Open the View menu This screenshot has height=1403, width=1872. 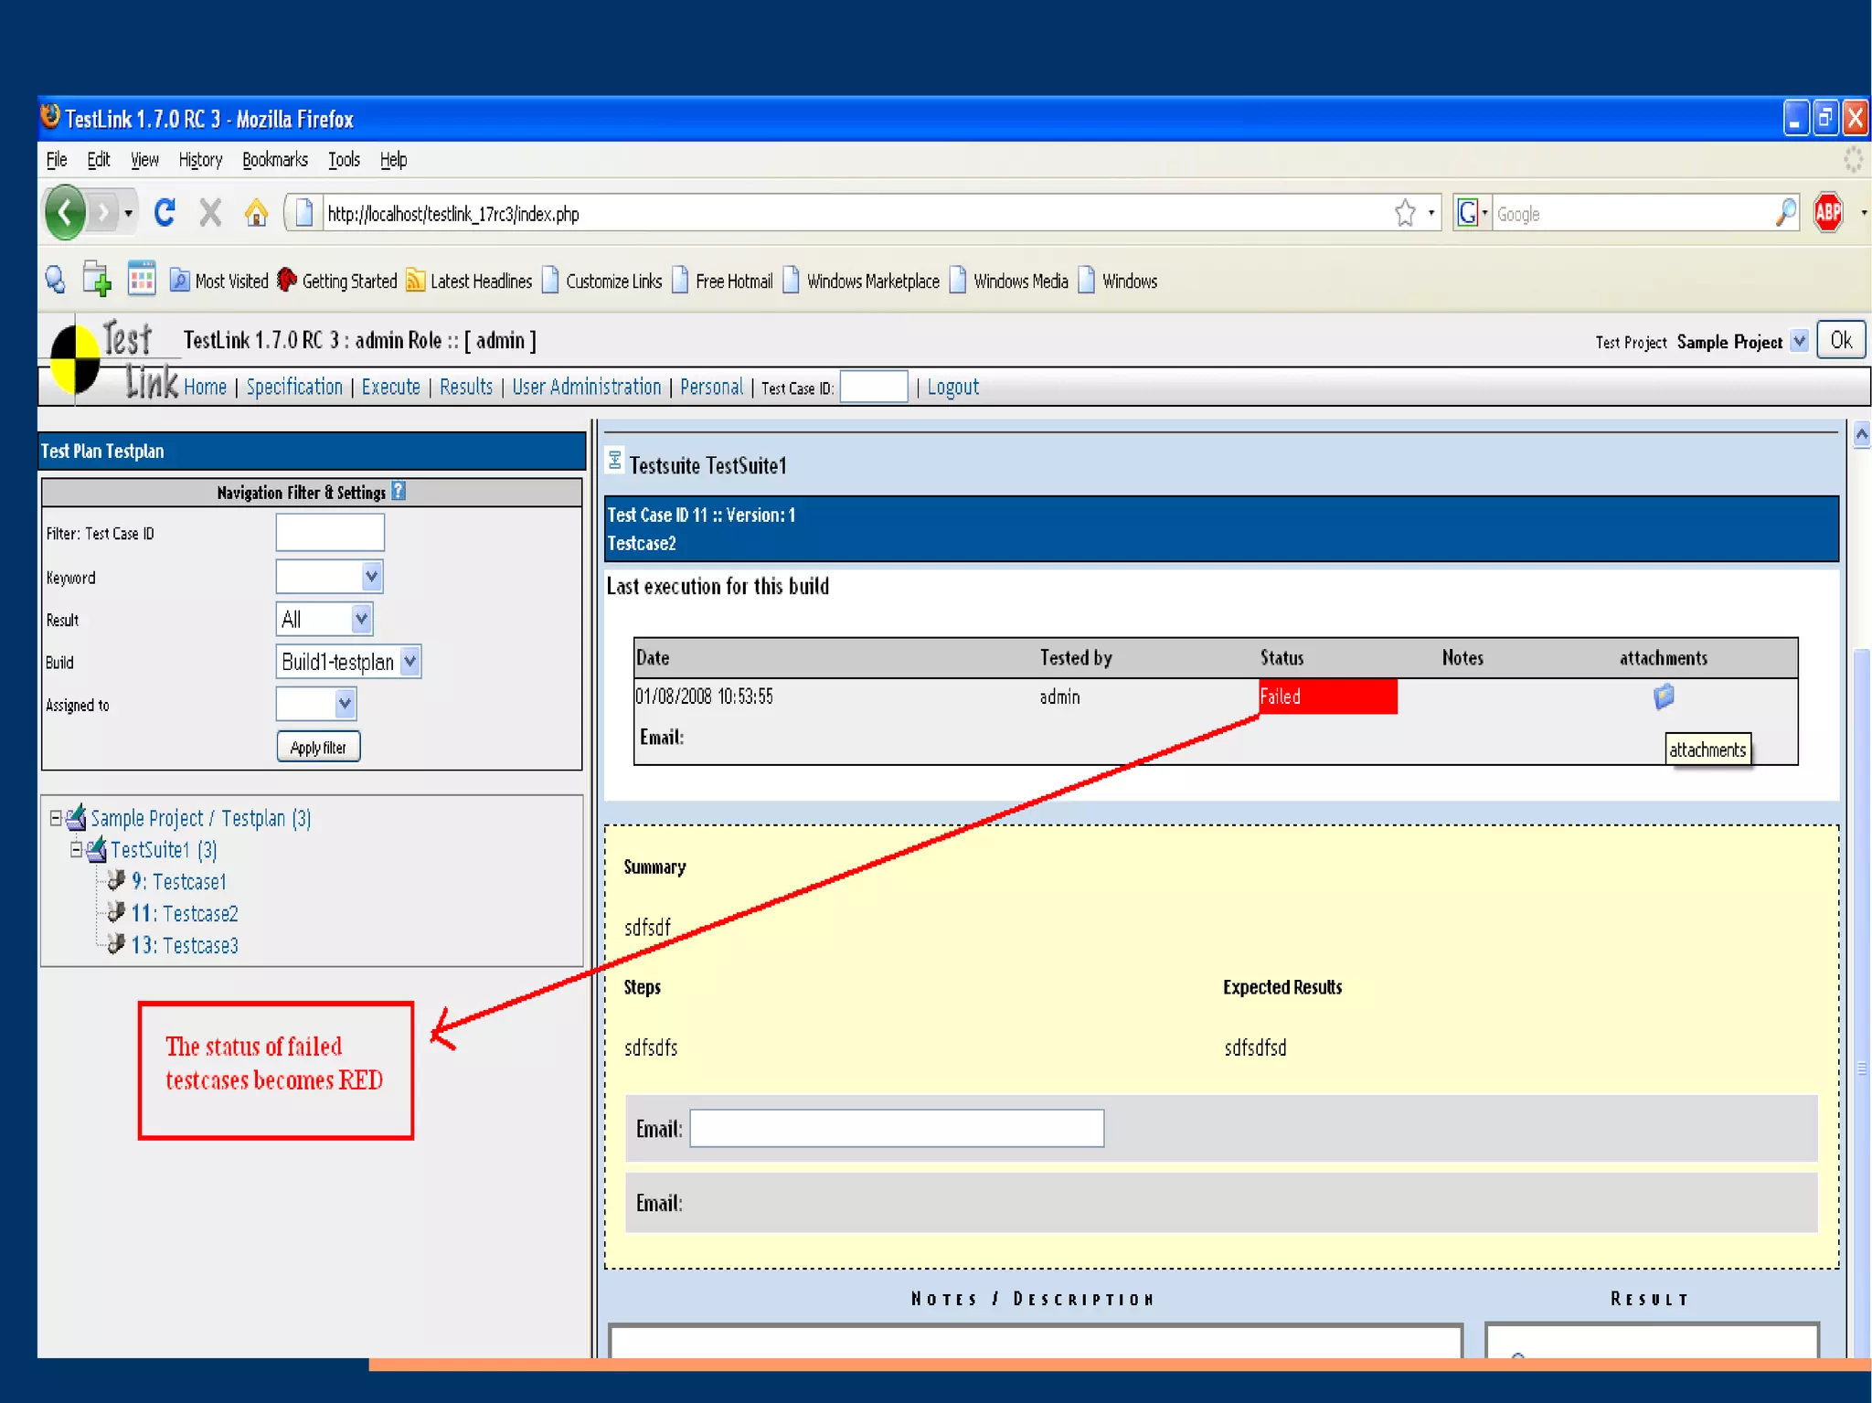pyautogui.click(x=144, y=159)
